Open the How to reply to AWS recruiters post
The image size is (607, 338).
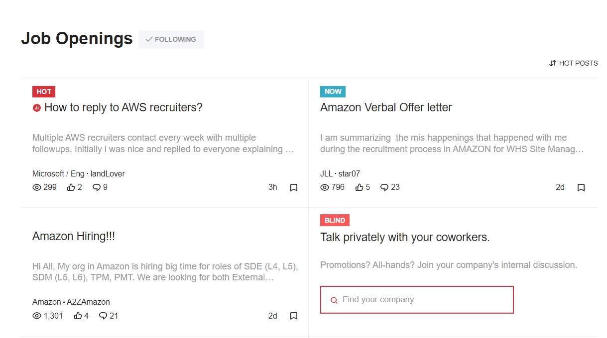point(122,107)
